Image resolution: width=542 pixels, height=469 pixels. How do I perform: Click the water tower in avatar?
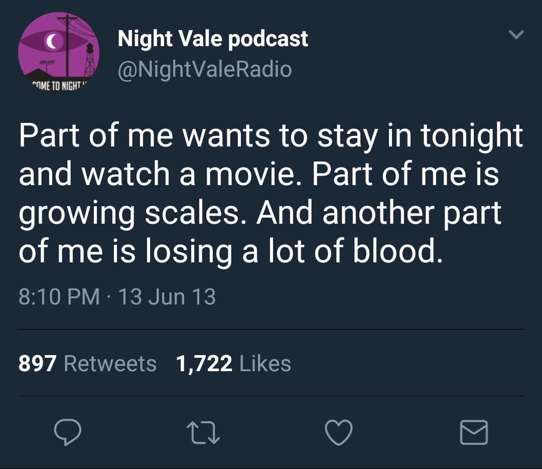[x=89, y=58]
